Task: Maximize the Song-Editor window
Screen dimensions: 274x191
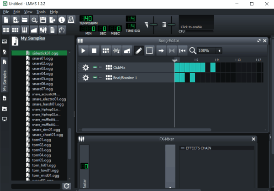Action: (259, 41)
